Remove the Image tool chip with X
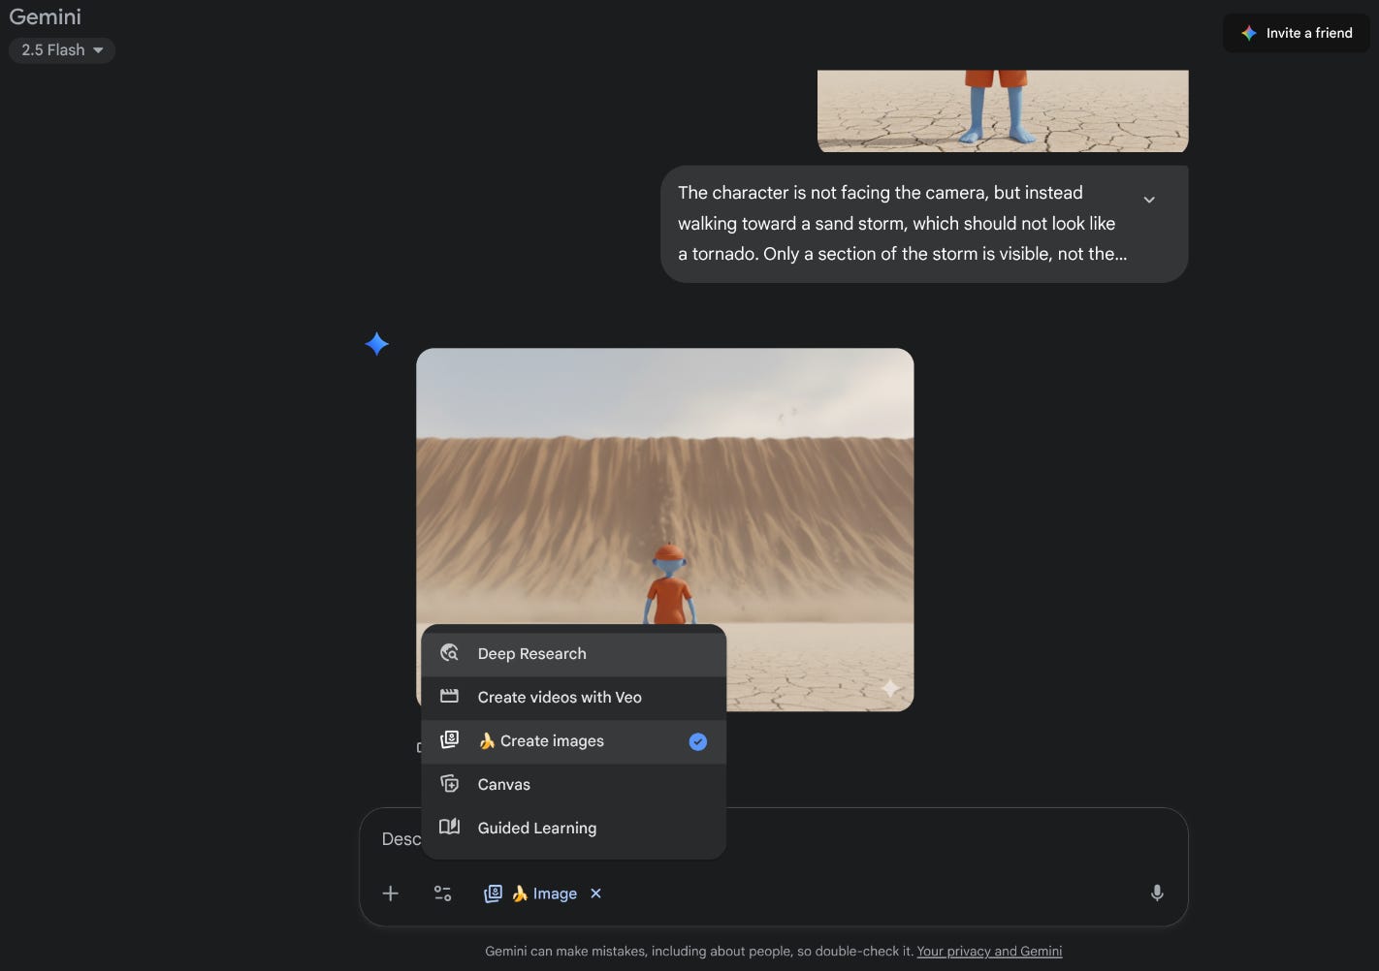 click(x=596, y=893)
